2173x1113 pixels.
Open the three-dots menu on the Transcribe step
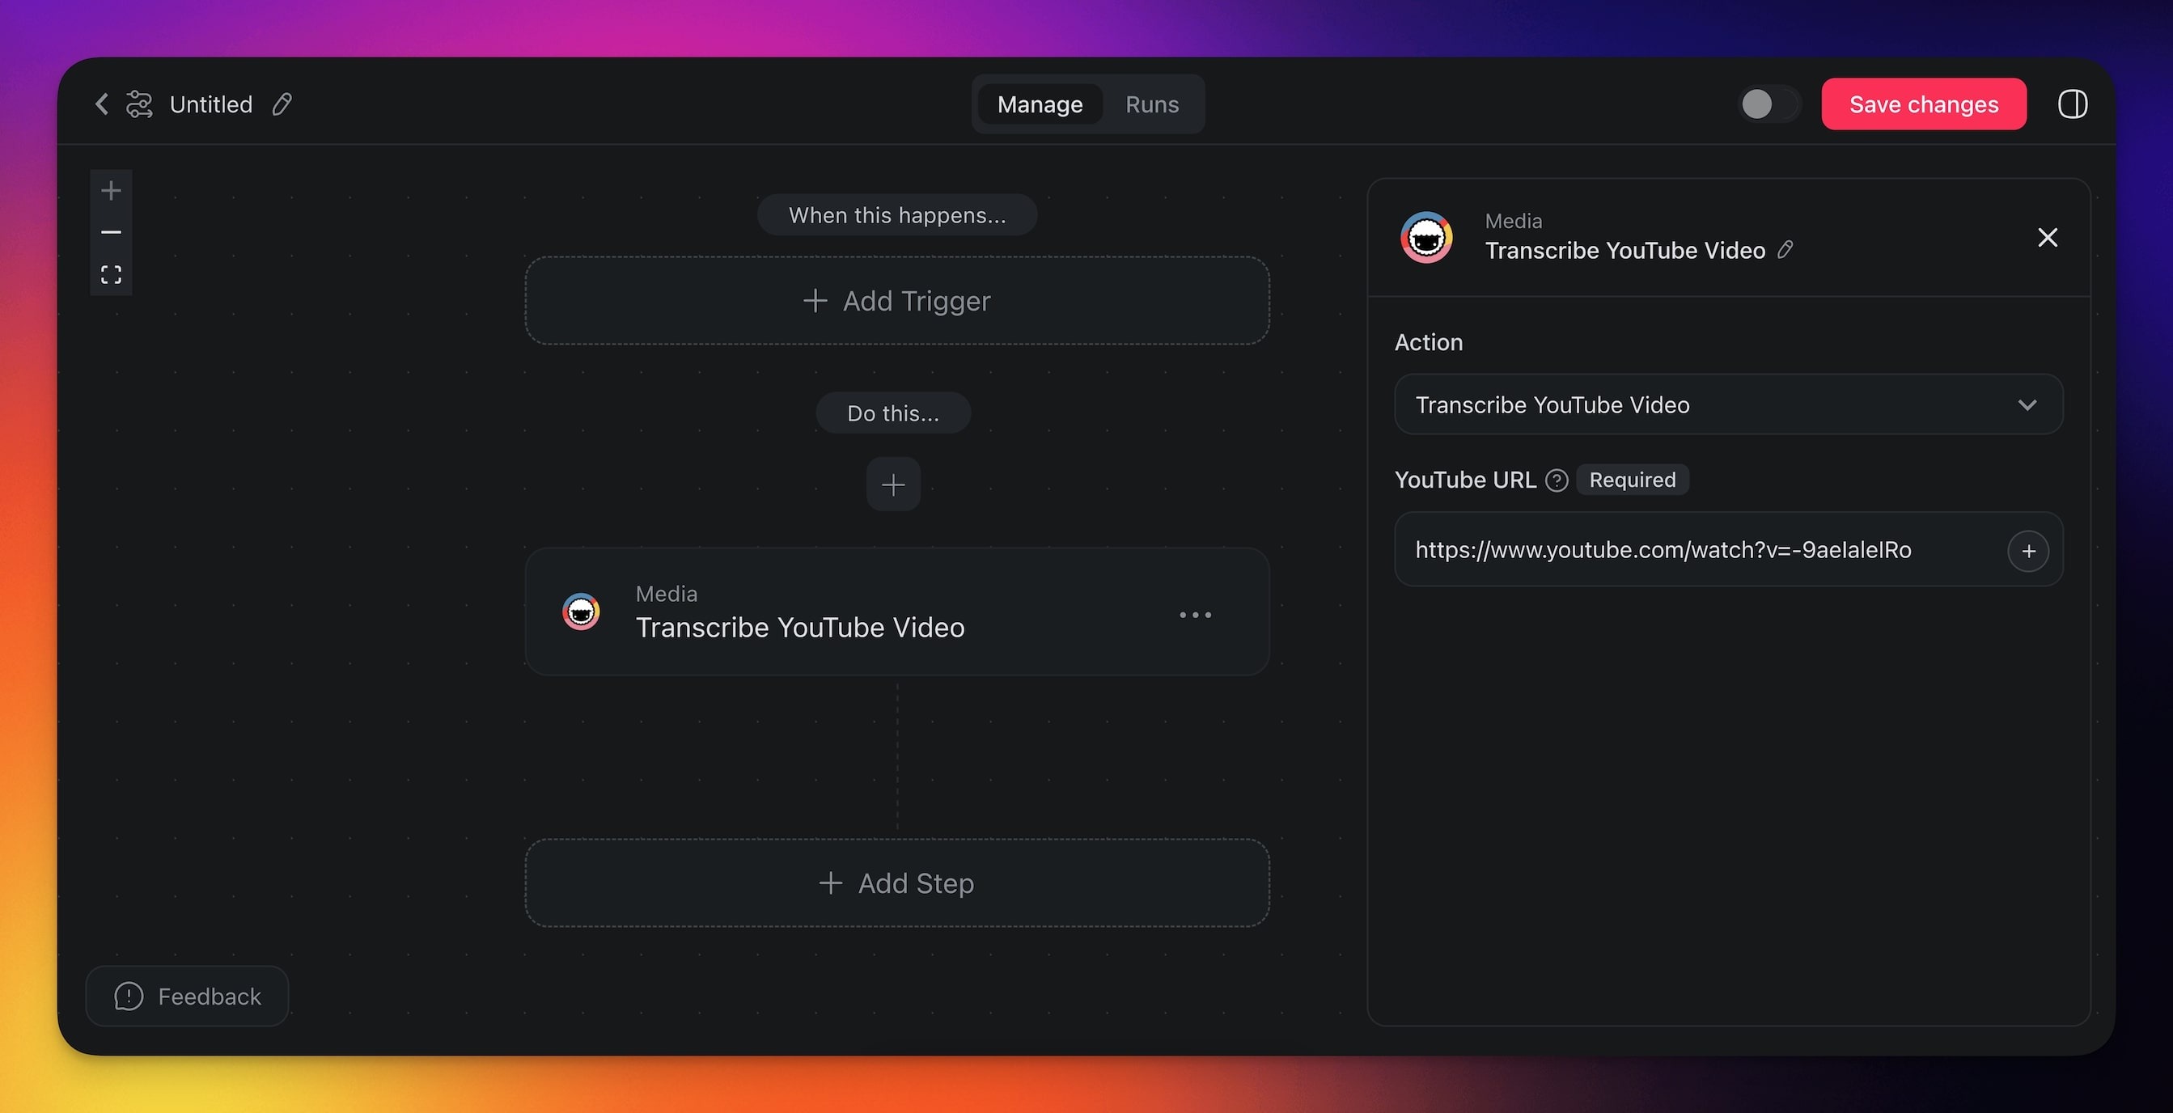tap(1194, 615)
